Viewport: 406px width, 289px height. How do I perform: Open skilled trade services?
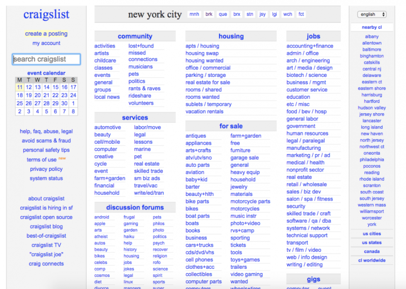pos(148,171)
